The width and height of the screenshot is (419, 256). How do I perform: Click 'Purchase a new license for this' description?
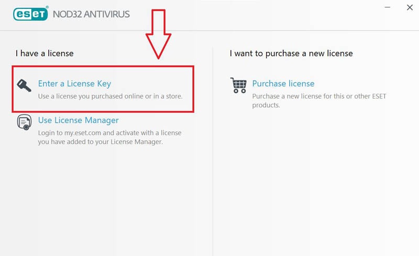tap(319, 96)
